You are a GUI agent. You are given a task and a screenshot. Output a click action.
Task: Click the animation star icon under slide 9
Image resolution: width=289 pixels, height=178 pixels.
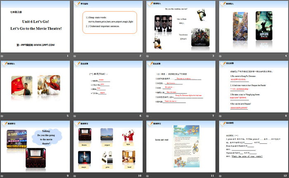tap(3, 175)
